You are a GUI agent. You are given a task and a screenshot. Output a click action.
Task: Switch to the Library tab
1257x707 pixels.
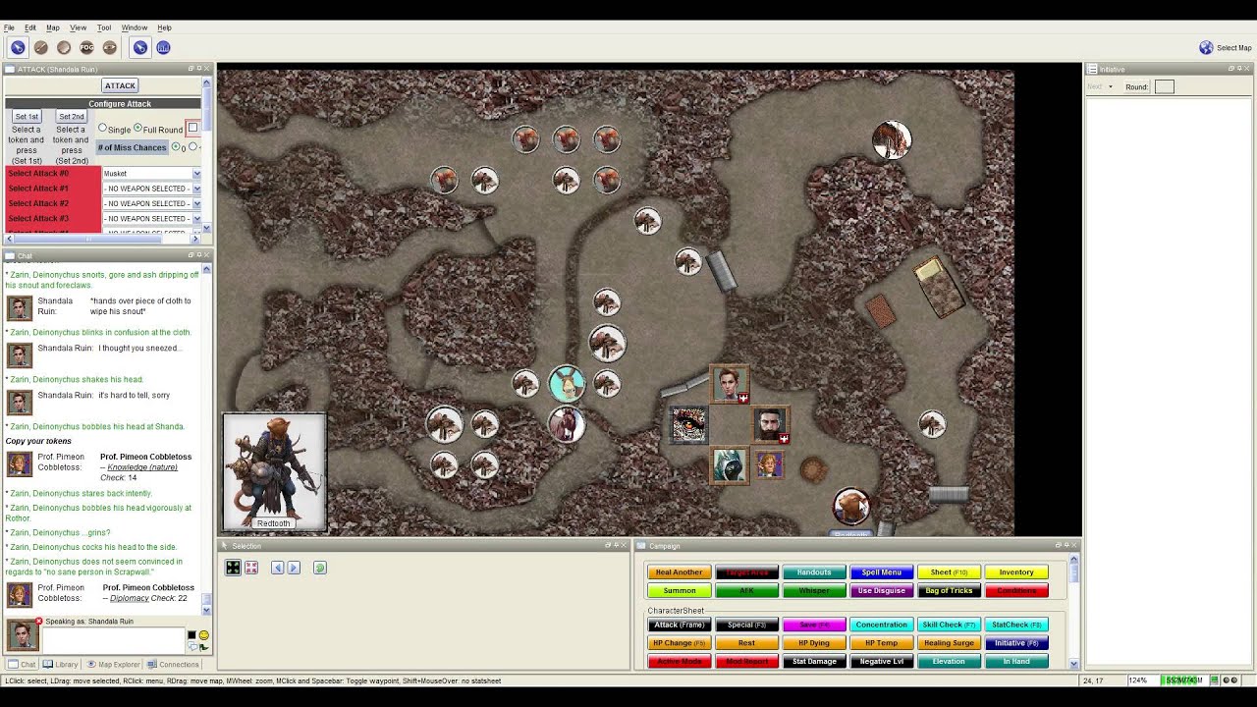click(x=61, y=665)
